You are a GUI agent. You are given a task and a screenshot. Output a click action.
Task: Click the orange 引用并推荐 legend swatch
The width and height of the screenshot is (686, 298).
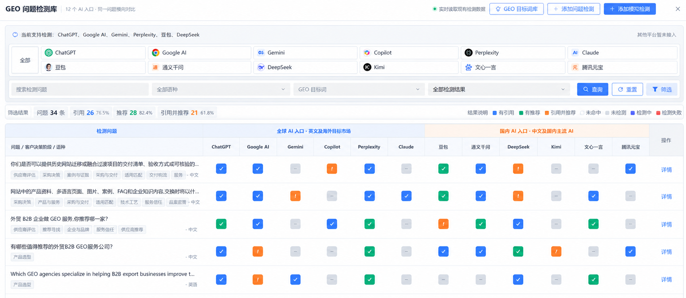coord(547,113)
